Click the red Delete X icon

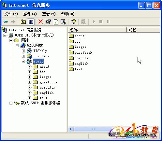coord(40,22)
